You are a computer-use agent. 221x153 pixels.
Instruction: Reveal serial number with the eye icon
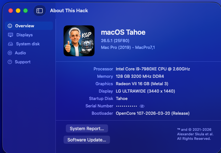pyautogui.click(x=142, y=106)
